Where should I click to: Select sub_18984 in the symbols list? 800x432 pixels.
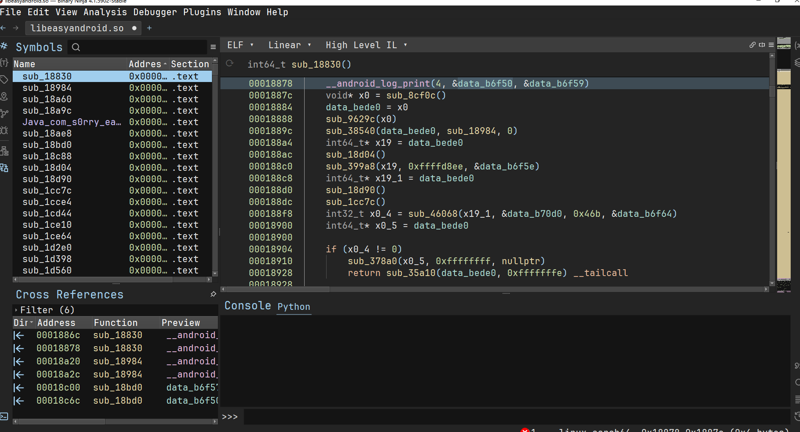(112, 88)
